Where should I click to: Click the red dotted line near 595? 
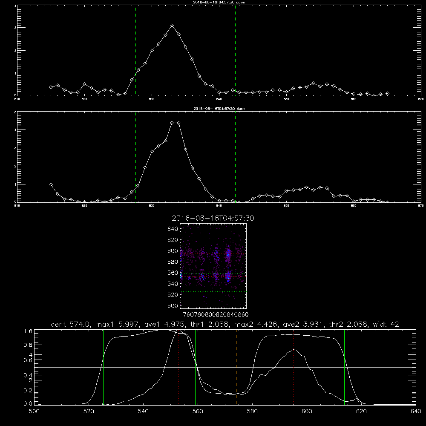pyautogui.click(x=294, y=367)
